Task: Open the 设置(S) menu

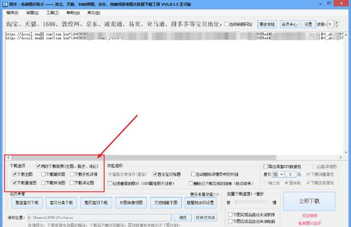Action: (x=32, y=13)
